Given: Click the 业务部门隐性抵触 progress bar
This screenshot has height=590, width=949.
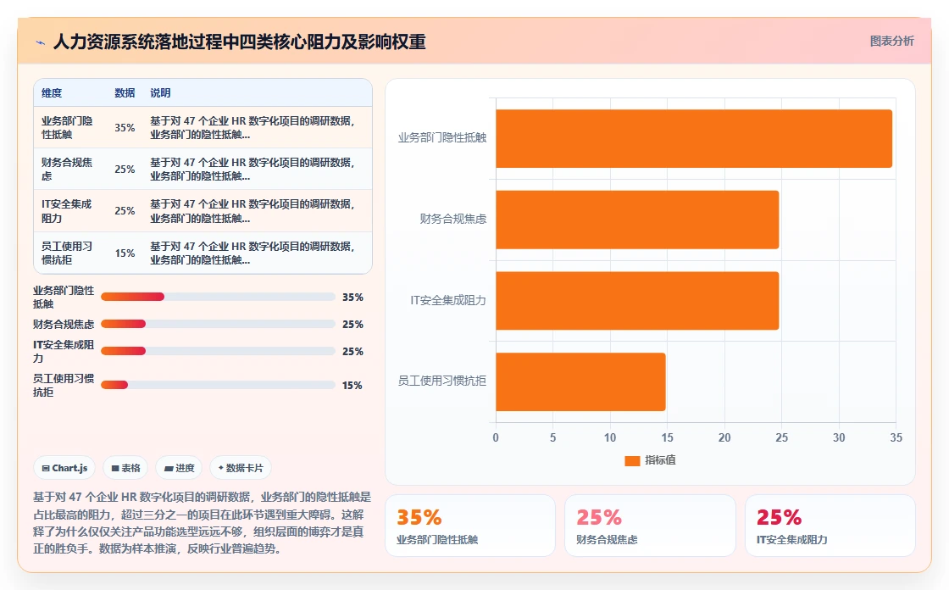Looking at the screenshot, I should point(218,297).
